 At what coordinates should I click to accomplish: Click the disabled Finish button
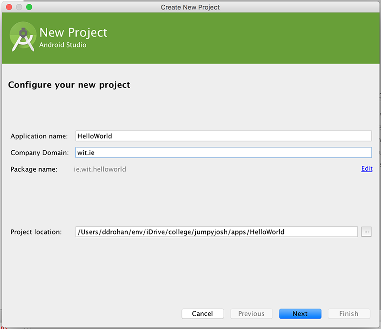[349, 314]
